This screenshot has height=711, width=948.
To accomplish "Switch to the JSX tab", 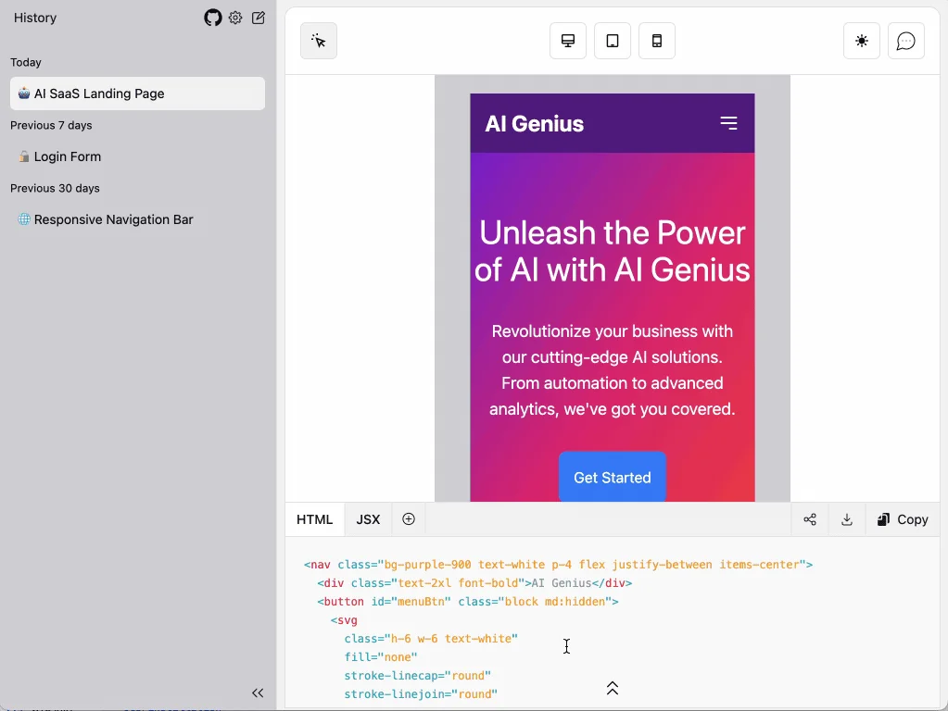I will [x=367, y=519].
